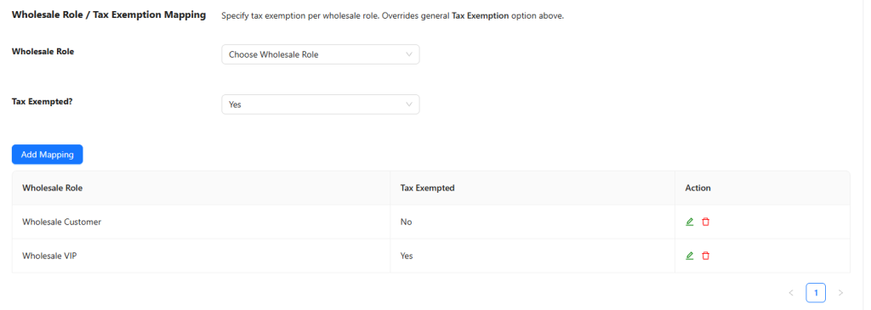Edit the Wholesale VIP mapping
Image resolution: width=871 pixels, height=310 pixels.
click(x=689, y=256)
